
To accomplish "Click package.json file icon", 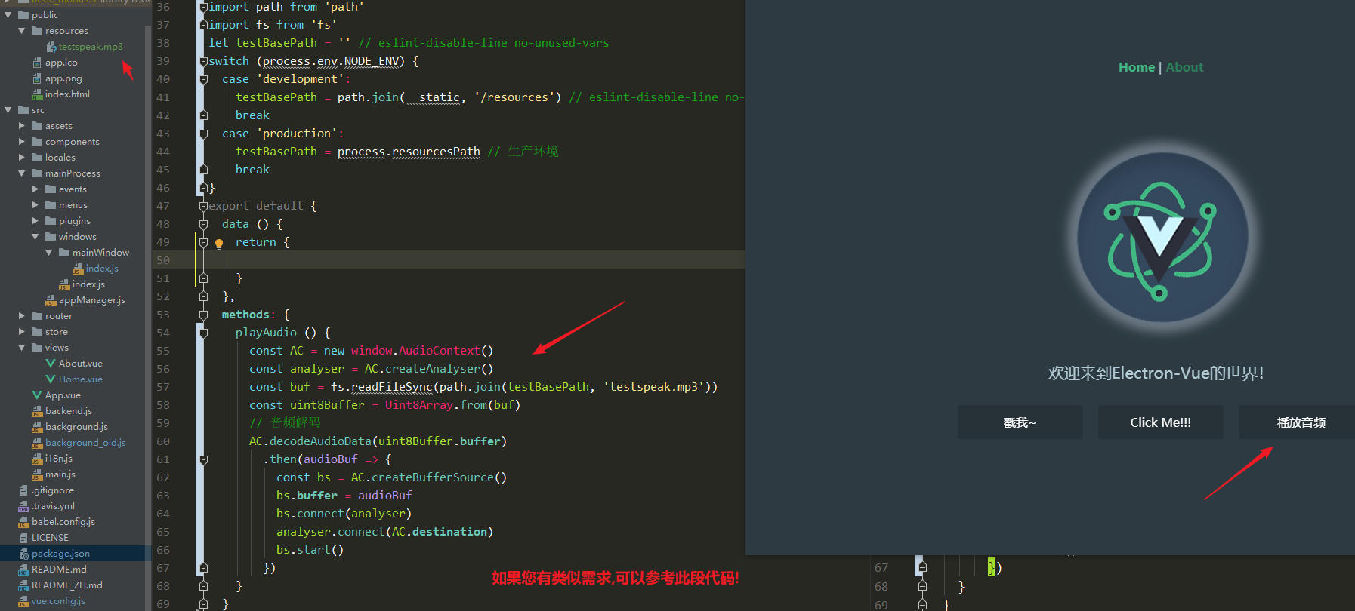I will pos(23,554).
